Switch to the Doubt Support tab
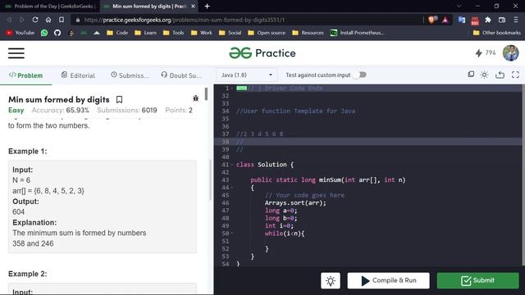Image resolution: width=525 pixels, height=295 pixels. 181,75
